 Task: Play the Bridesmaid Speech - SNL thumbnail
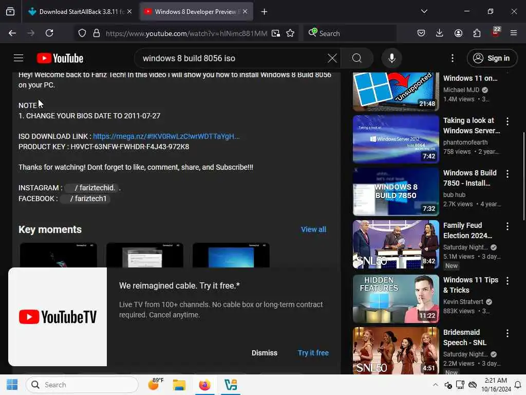(396, 351)
